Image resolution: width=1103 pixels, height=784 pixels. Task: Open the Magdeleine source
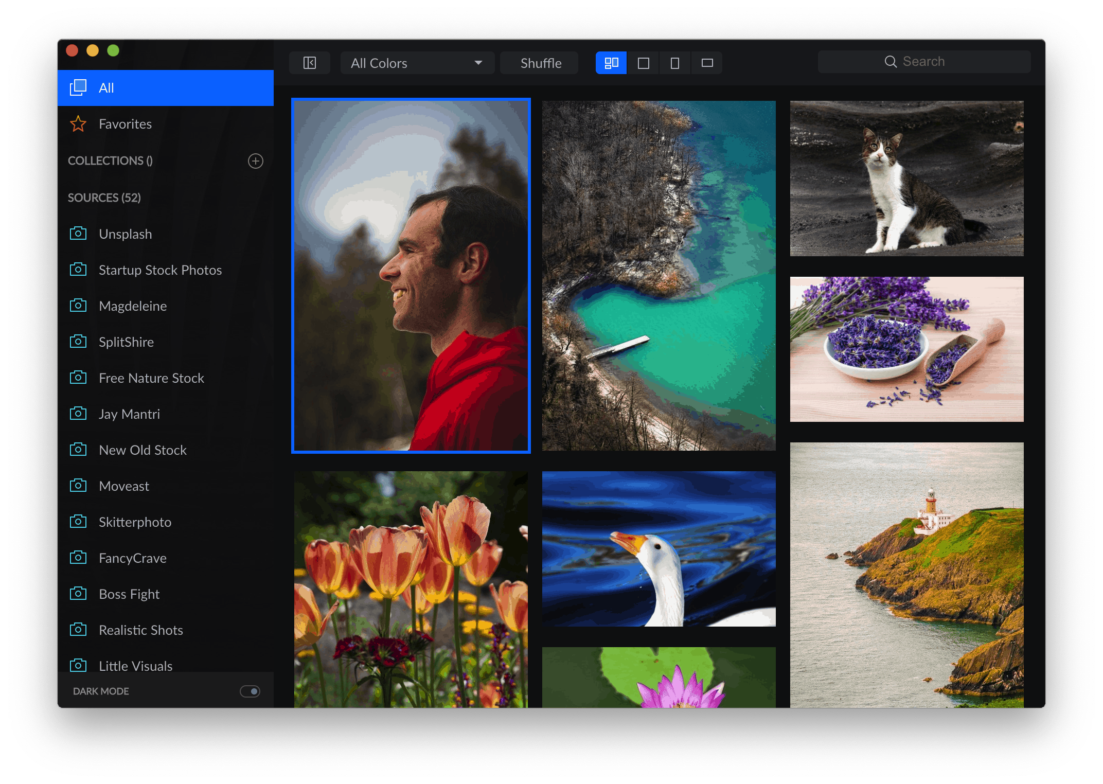point(133,306)
